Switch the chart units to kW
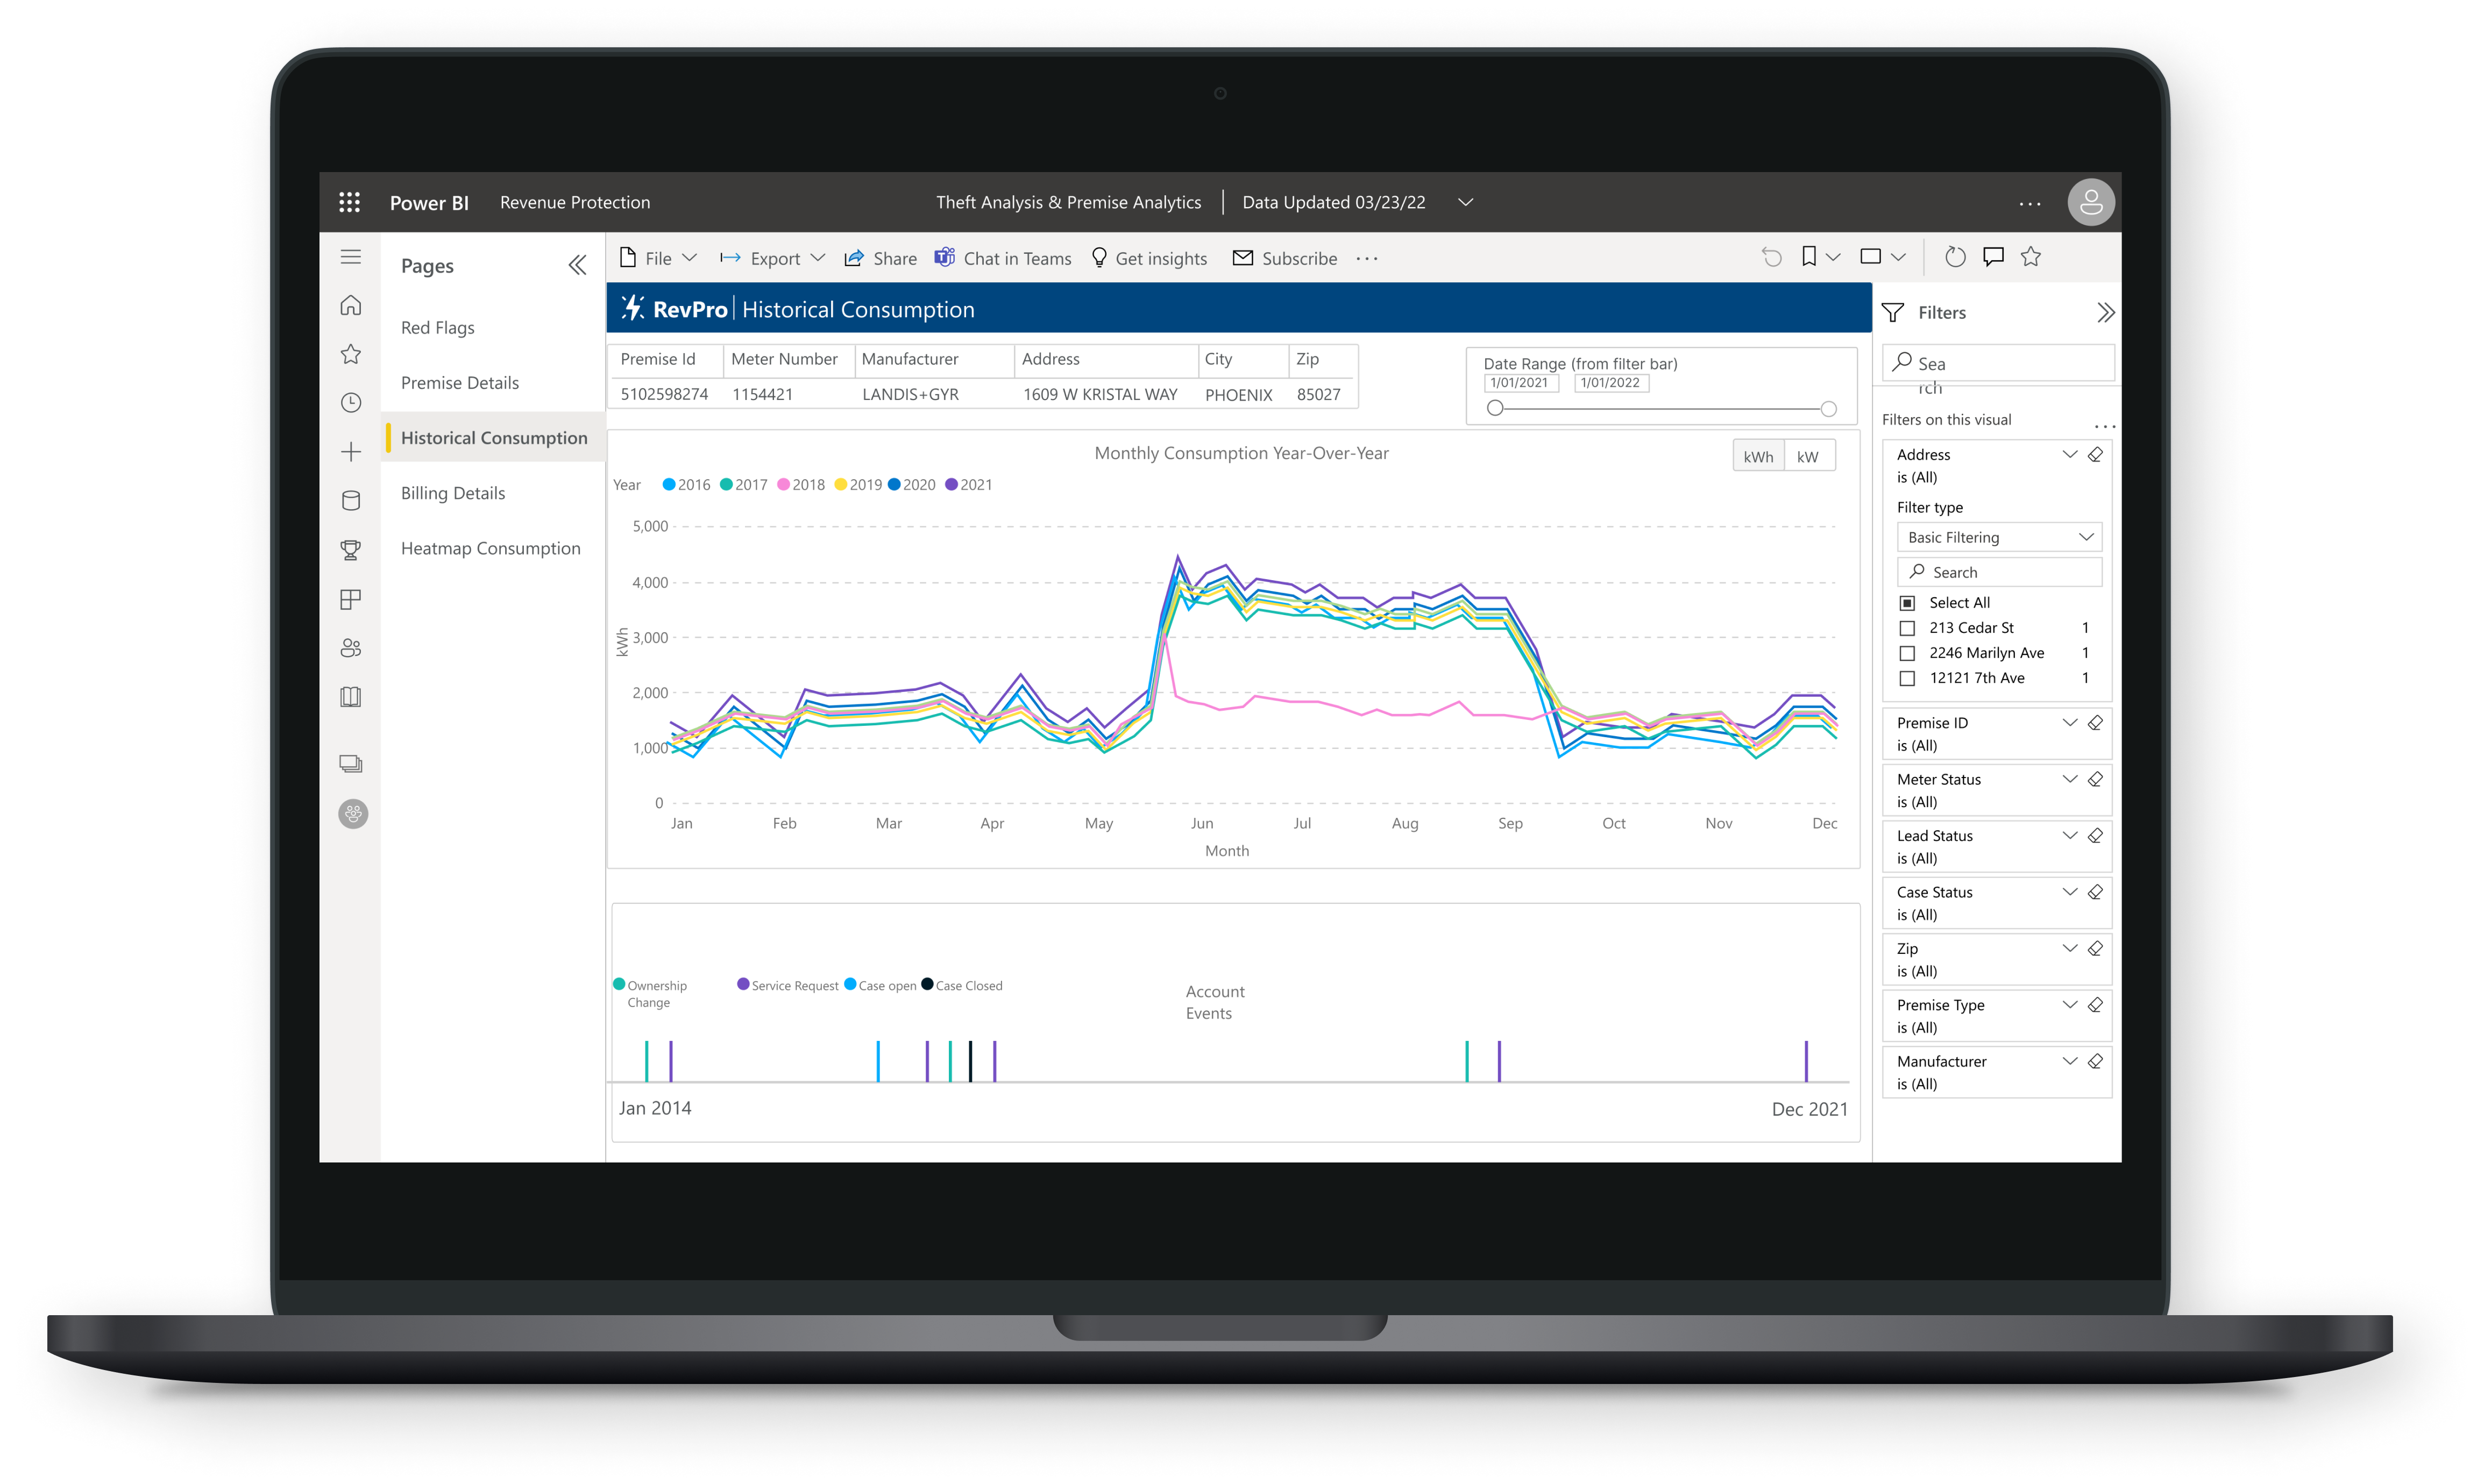This screenshot has width=2484, height=1484. tap(1809, 456)
